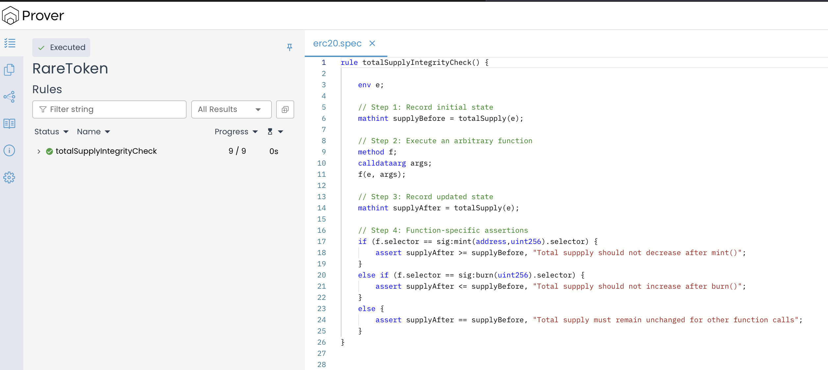This screenshot has height=370, width=828.
Task: Click the Filter string input field
Action: pyautogui.click(x=109, y=109)
